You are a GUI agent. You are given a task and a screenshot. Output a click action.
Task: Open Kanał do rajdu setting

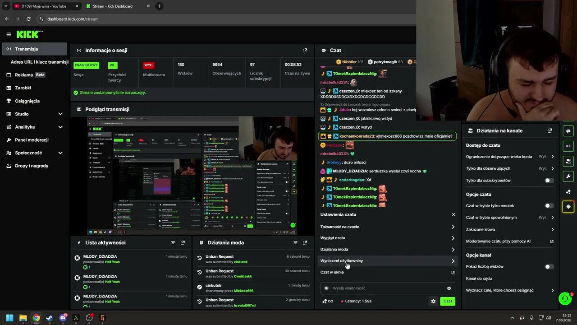510,279
